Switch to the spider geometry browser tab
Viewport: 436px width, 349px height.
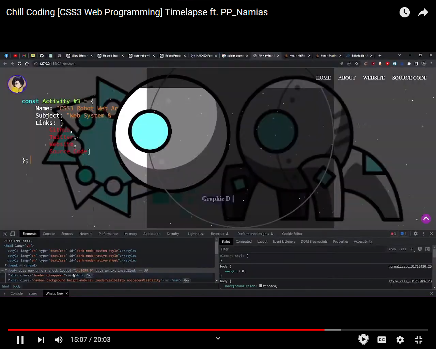point(235,56)
